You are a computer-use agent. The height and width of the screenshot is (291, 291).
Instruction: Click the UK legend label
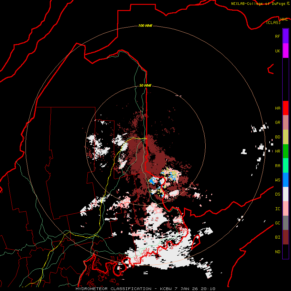278,51
